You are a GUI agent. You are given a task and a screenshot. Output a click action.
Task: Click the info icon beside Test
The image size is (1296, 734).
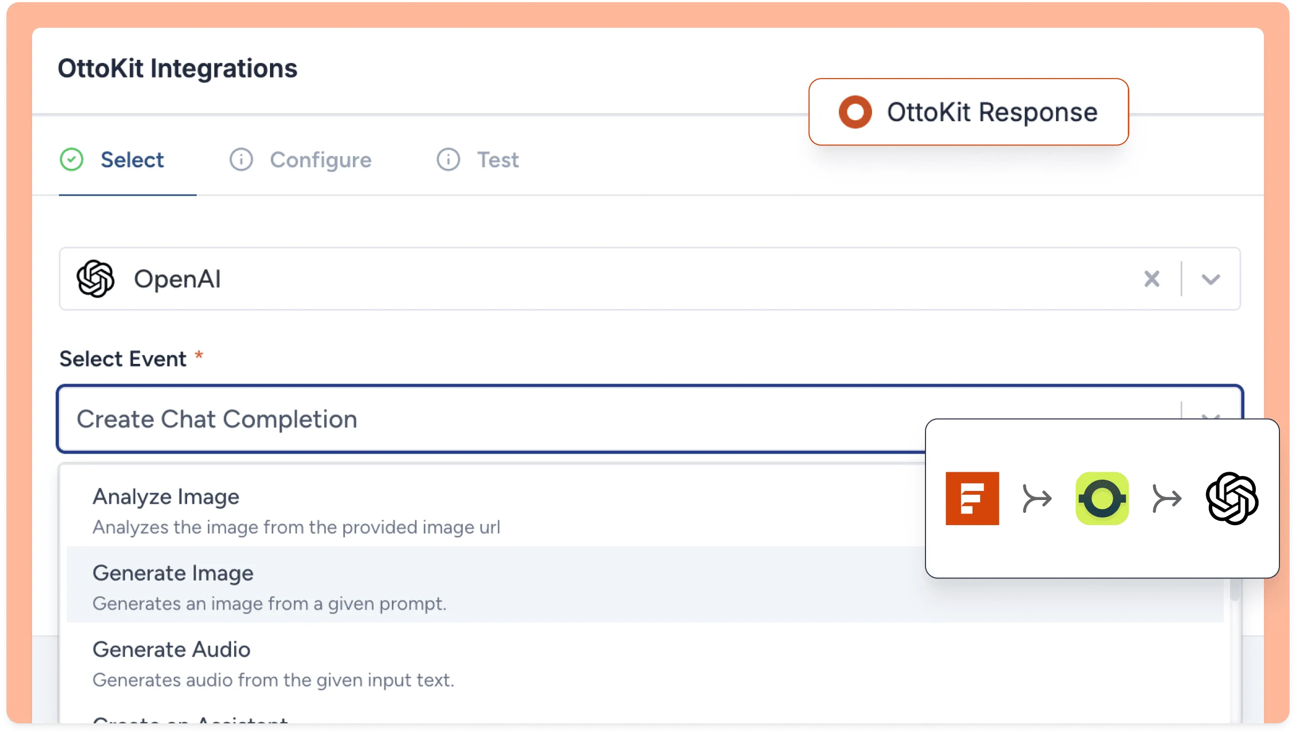coord(448,159)
